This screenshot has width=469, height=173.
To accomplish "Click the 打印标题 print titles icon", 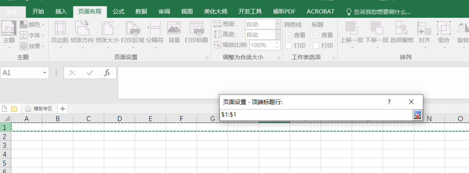I will coord(197,28).
